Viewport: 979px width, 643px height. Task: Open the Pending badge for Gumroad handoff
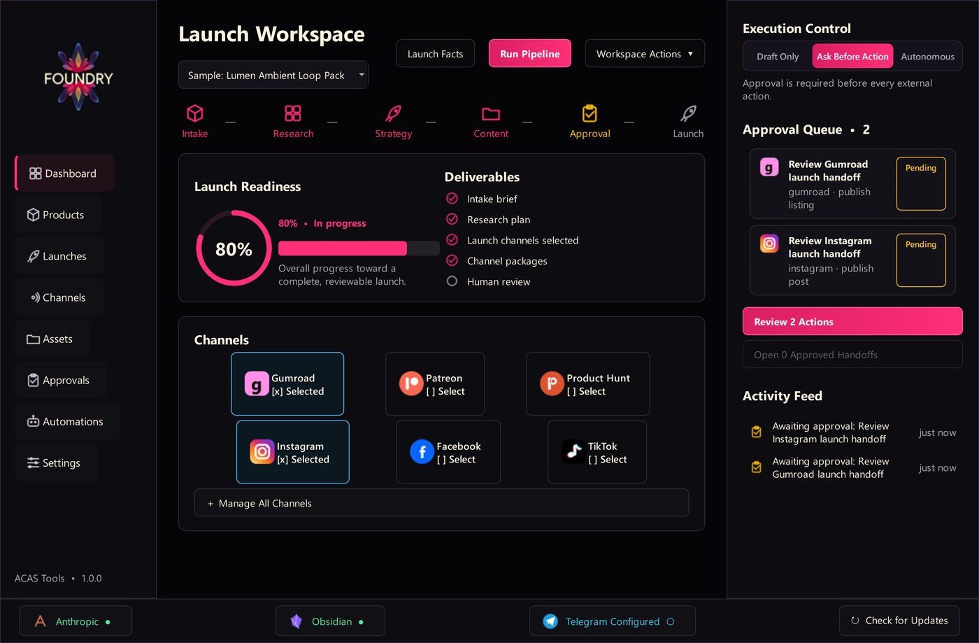tap(921, 183)
